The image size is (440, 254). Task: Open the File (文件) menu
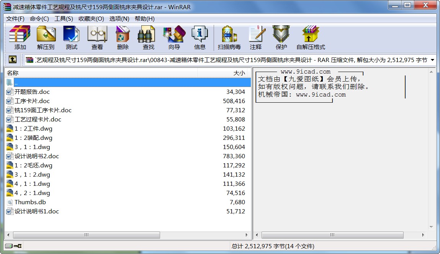click(x=15, y=19)
